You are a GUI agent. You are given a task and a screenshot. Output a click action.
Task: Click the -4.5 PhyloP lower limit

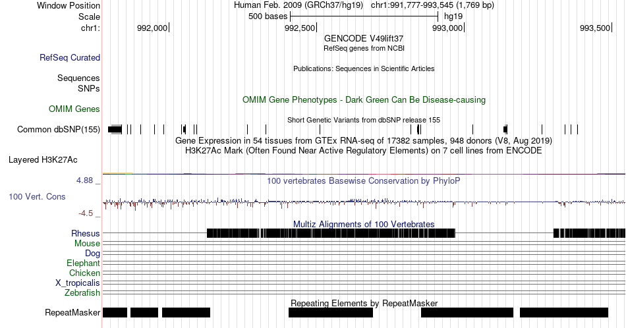click(86, 213)
